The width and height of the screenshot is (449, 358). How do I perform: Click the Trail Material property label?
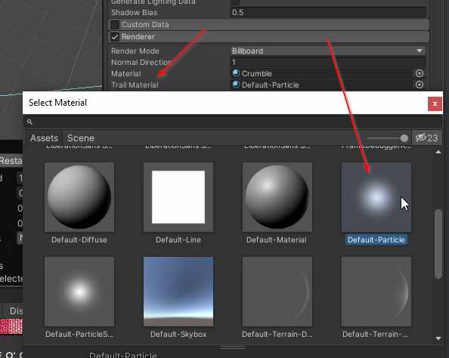click(135, 85)
